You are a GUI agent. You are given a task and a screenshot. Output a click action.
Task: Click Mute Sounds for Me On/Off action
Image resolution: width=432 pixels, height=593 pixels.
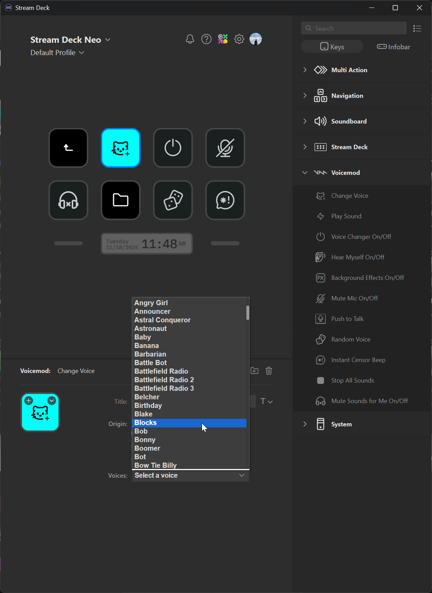[362, 401]
